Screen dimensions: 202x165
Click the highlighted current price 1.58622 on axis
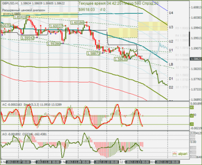tap(196, 59)
